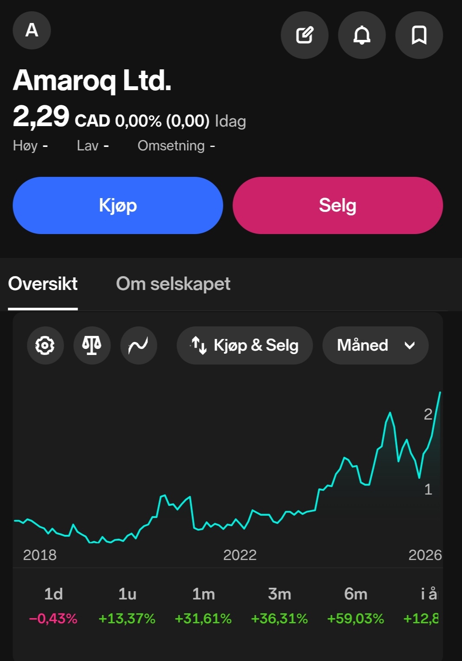Open the Om selskapet tab

(x=173, y=284)
